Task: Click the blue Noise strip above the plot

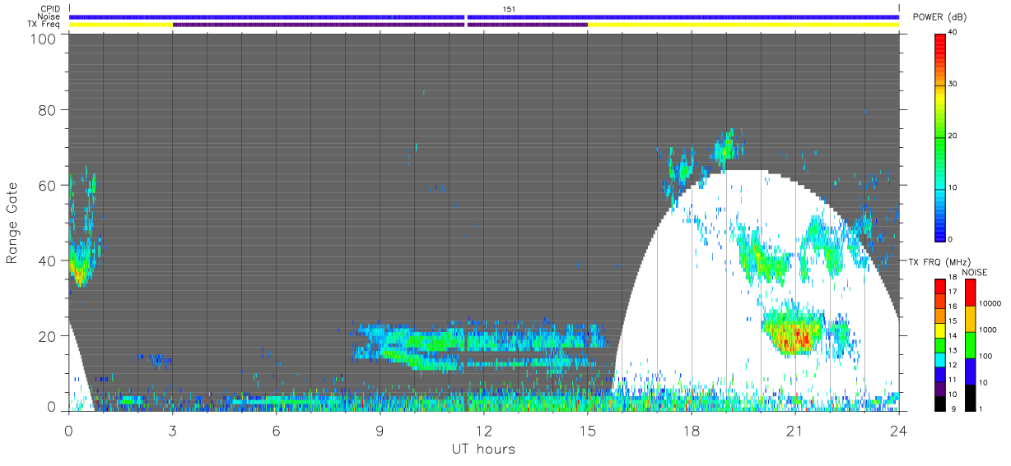Action: point(484,16)
